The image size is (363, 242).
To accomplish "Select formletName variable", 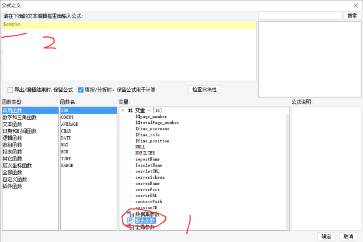I will pos(149,165).
